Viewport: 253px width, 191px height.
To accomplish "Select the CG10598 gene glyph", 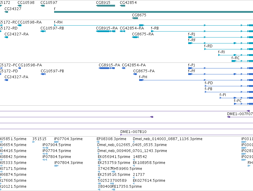I will click(x=20, y=6).
